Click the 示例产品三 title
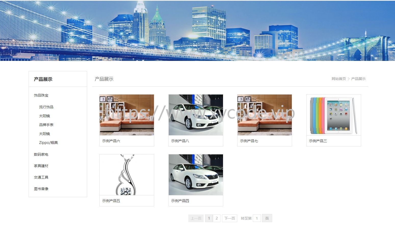Image resolution: width=395 pixels, height=228 pixels. (318, 141)
